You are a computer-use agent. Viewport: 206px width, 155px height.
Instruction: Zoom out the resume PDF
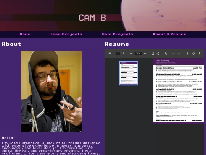tap(131, 53)
